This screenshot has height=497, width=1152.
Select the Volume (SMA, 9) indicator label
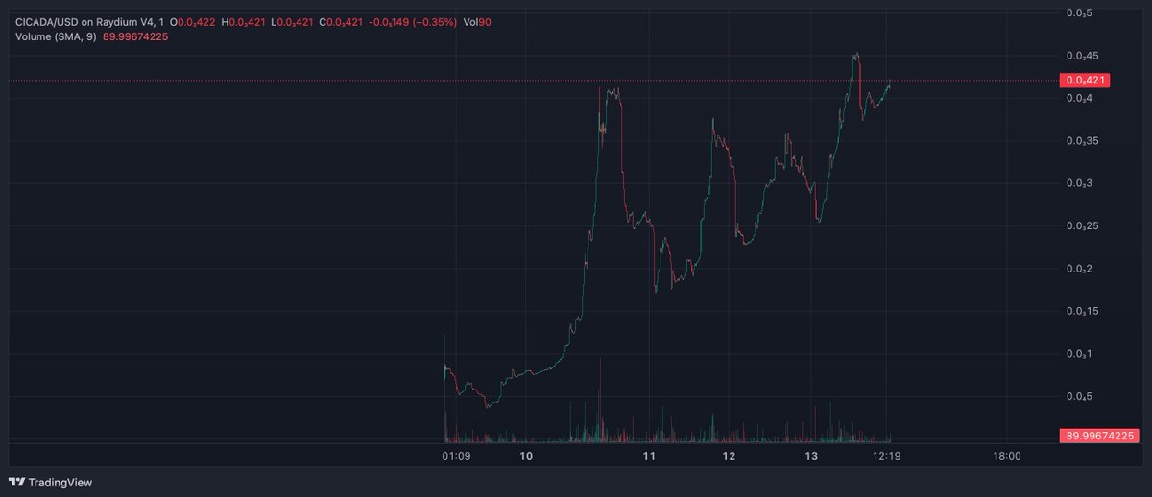(x=56, y=36)
